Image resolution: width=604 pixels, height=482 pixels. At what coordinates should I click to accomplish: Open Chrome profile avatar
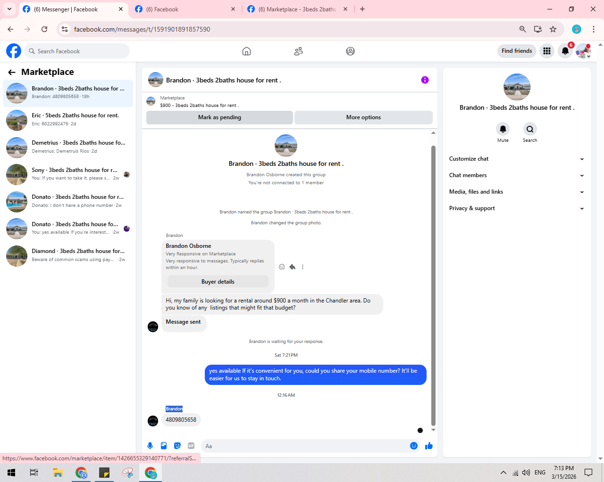point(577,29)
